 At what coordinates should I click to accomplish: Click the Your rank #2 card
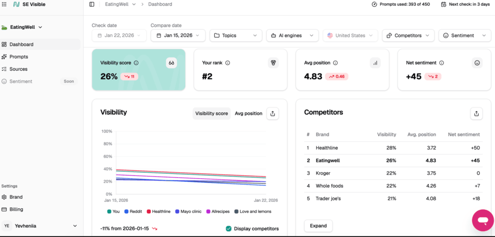(241, 70)
